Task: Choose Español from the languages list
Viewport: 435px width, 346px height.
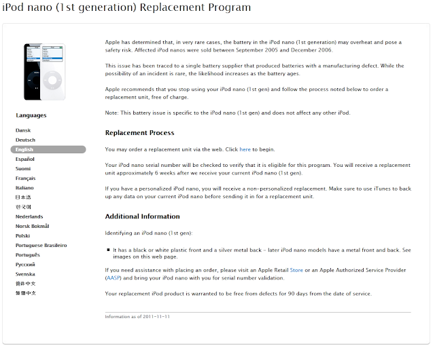Action: click(25, 159)
